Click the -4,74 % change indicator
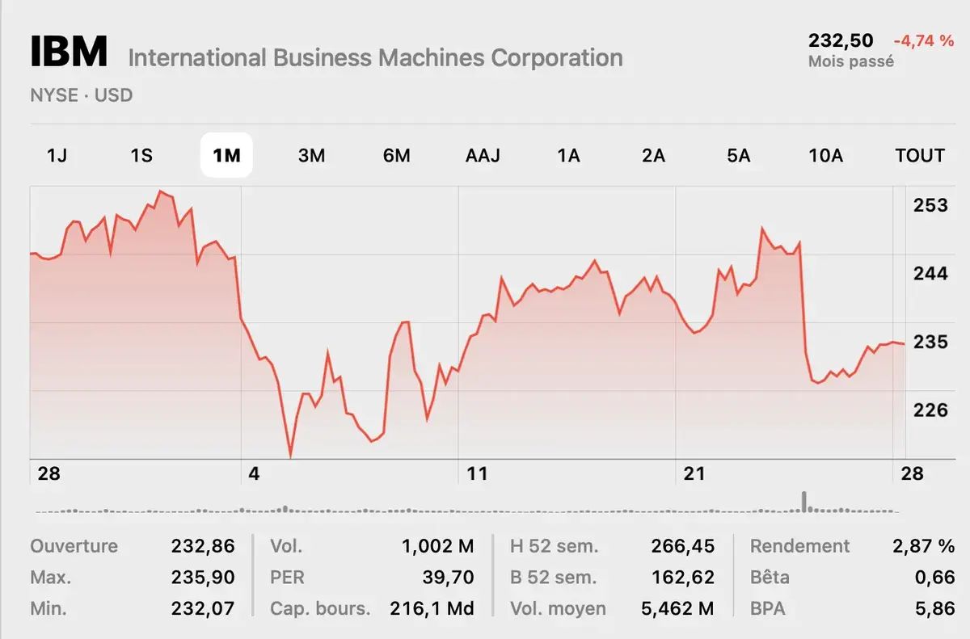This screenshot has width=970, height=639. click(920, 40)
